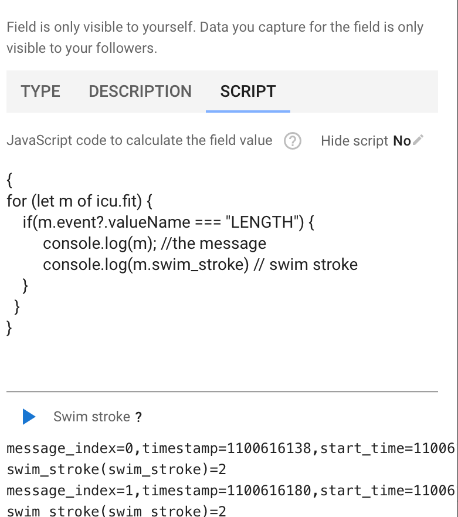
Task: Click the bold question mark after Swim stroke
Action: [139, 417]
